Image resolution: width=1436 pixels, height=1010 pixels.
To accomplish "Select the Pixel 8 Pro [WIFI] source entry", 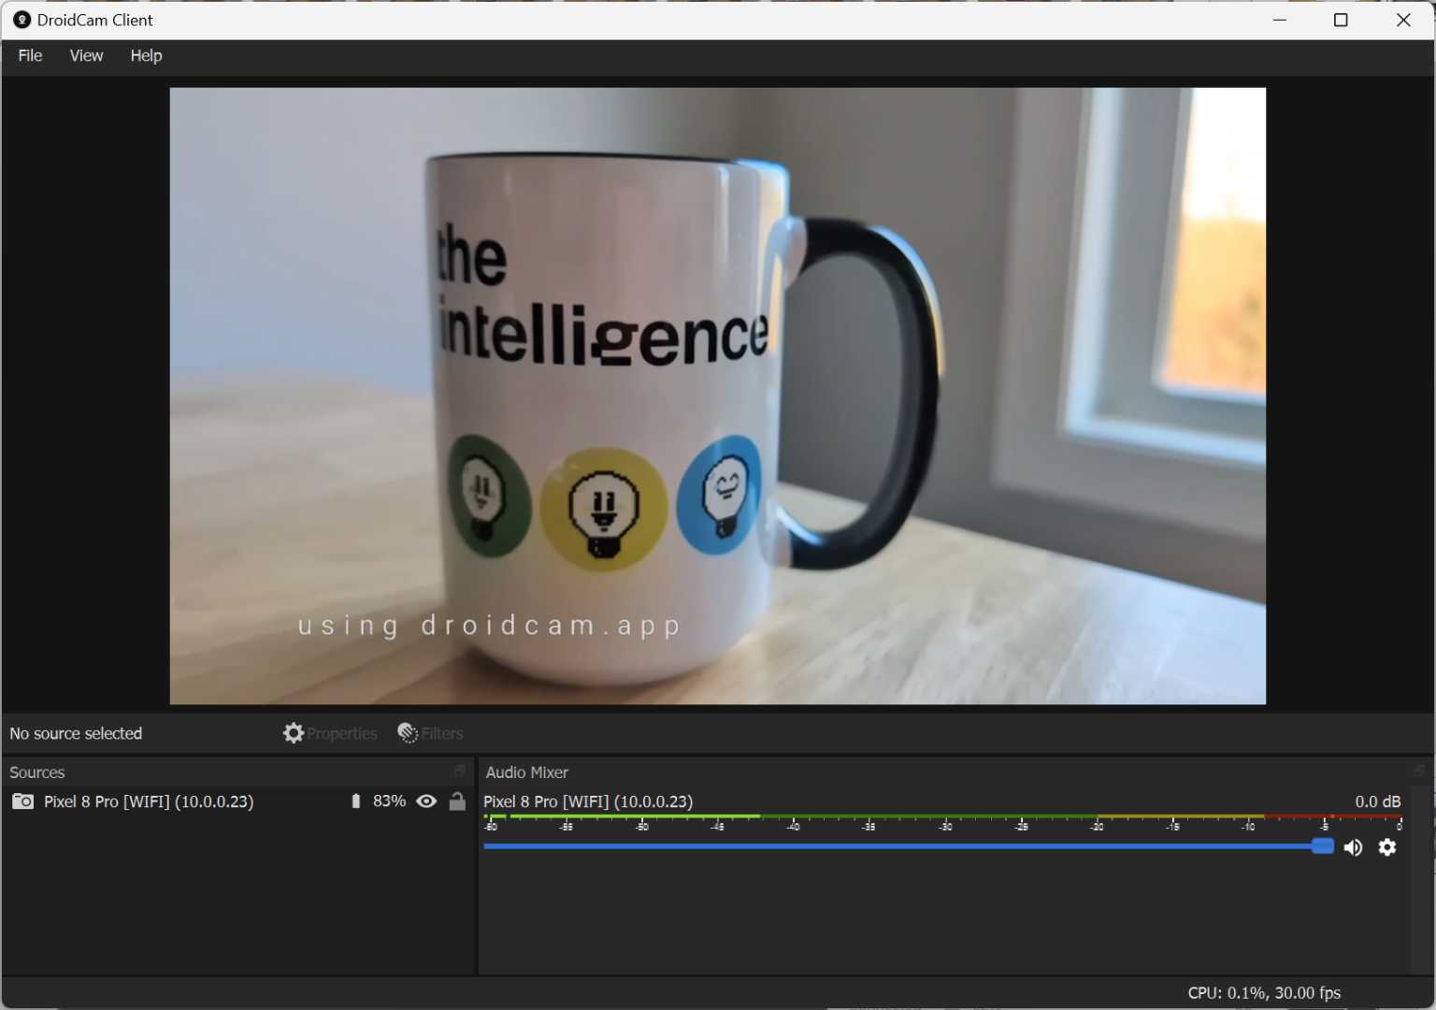I will (x=148, y=801).
